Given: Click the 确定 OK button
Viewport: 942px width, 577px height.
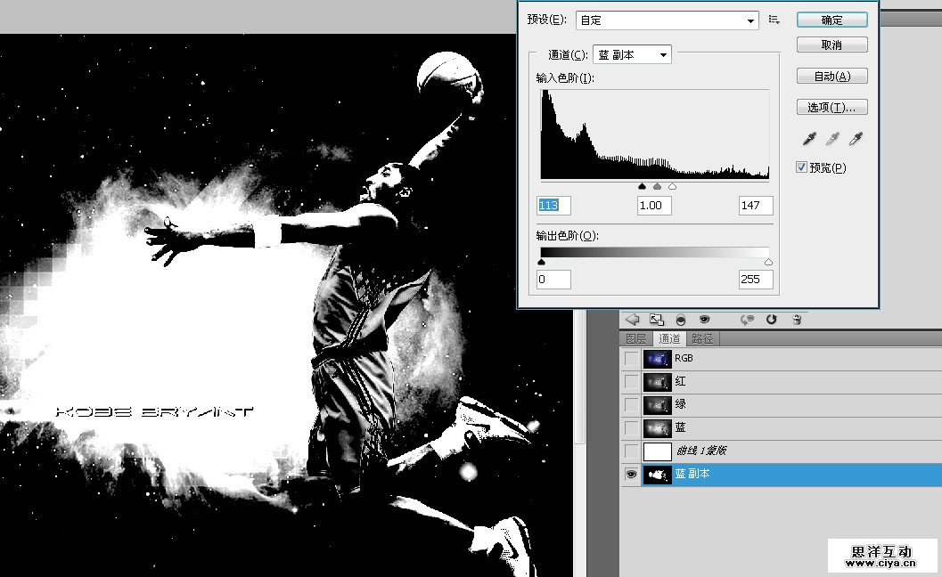Looking at the screenshot, I should [831, 20].
